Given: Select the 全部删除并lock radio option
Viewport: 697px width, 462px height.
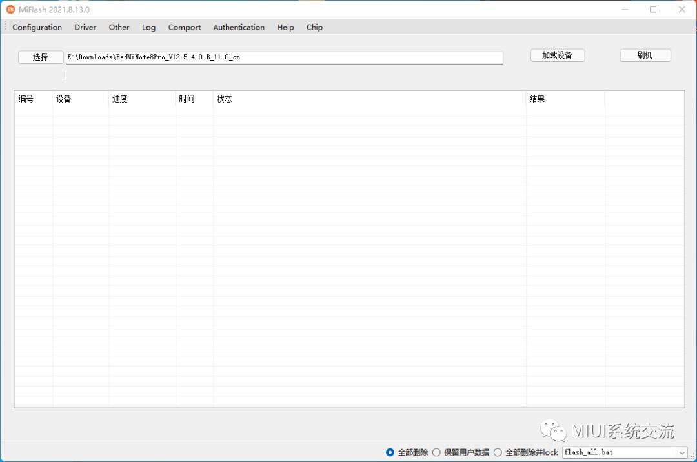Looking at the screenshot, I should click(498, 452).
